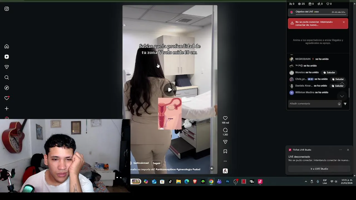Play the paused reel video

click(170, 90)
